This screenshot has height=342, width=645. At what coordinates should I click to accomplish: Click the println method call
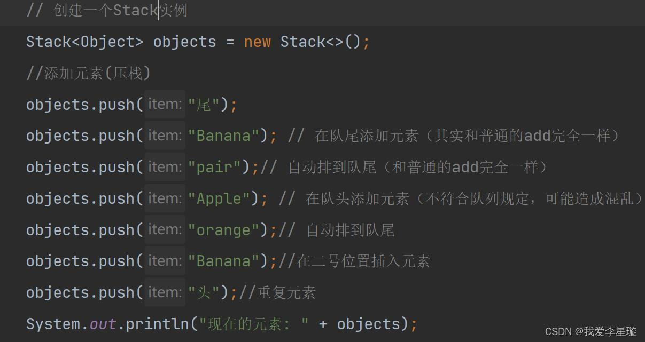pyautogui.click(x=158, y=324)
